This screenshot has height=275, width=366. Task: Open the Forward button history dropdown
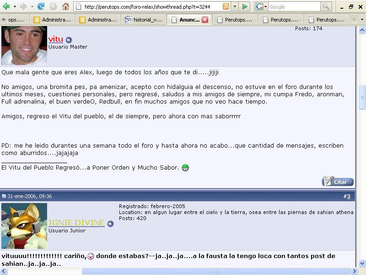32,7
